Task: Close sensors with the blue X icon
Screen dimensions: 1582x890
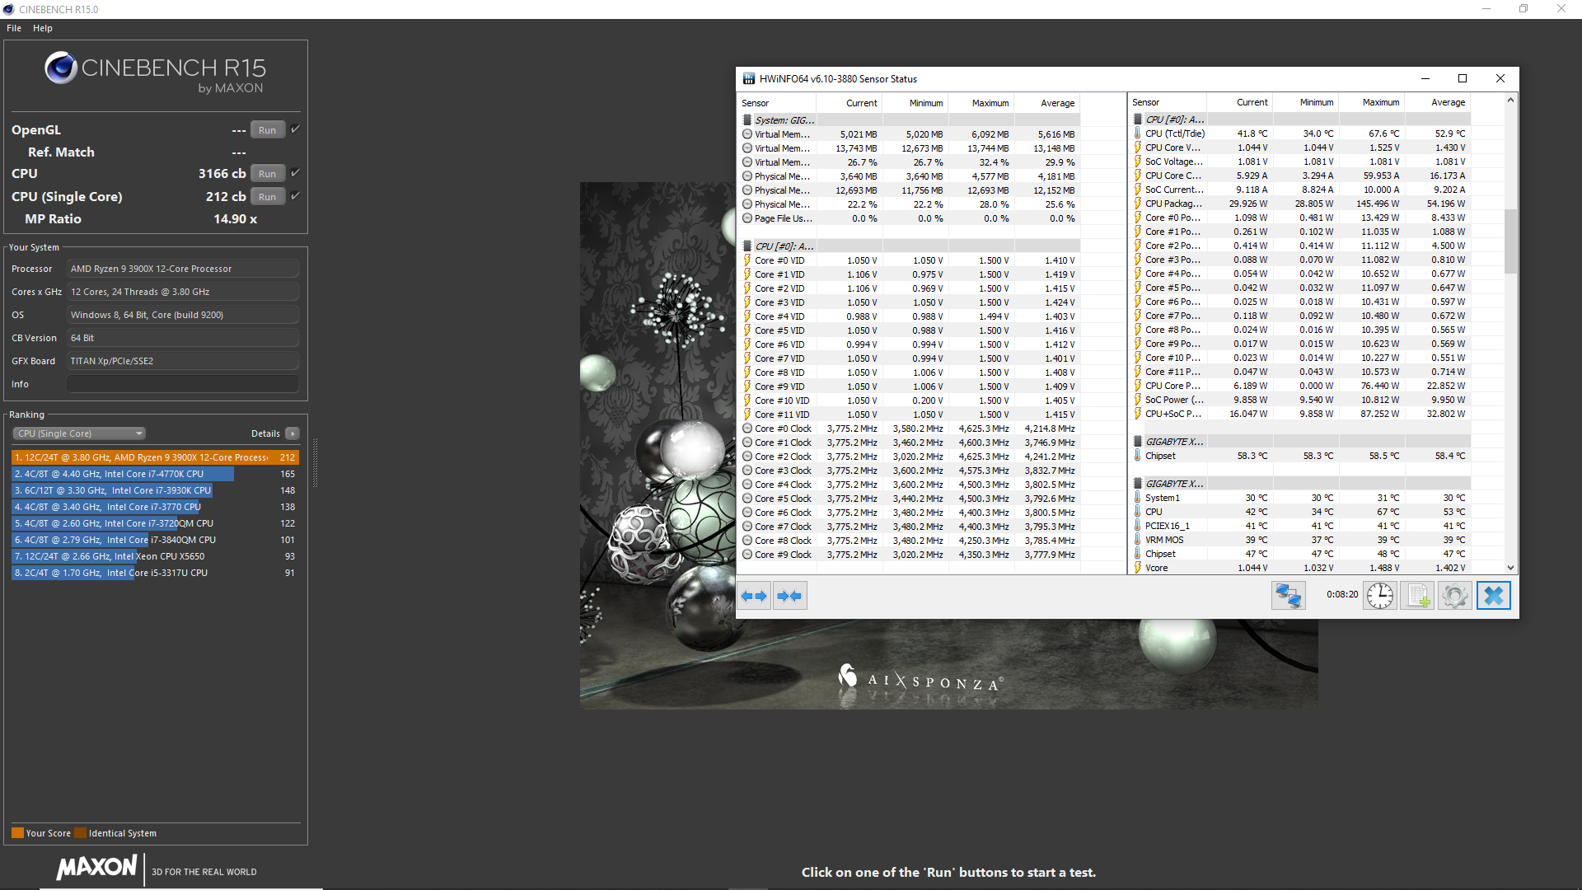Action: click(1493, 595)
